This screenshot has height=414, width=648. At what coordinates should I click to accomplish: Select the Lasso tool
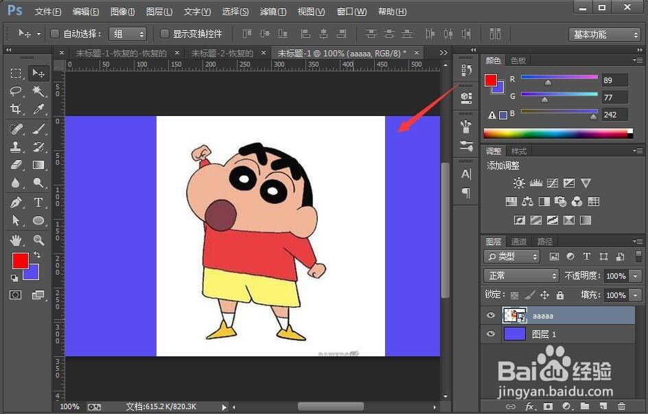tap(16, 91)
